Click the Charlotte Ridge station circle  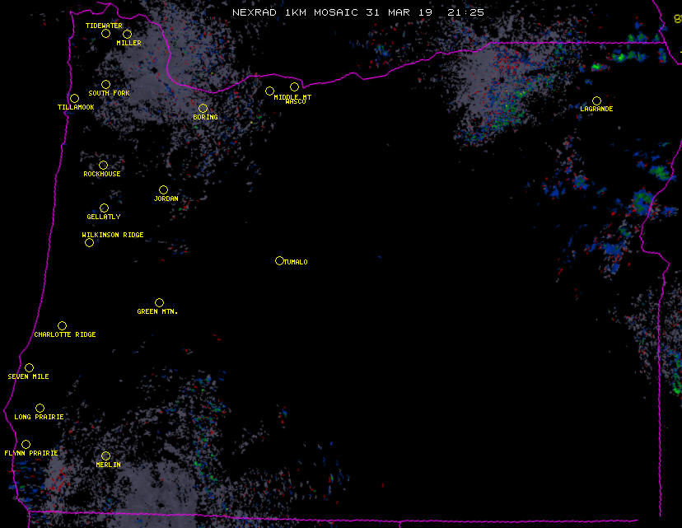click(x=62, y=325)
